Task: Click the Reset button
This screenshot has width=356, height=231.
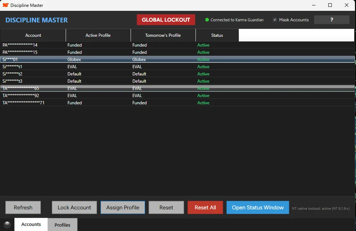Action: pyautogui.click(x=166, y=208)
